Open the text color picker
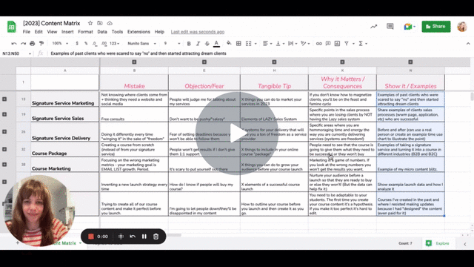Image resolution: width=474 pixels, height=267 pixels. pos(216,44)
